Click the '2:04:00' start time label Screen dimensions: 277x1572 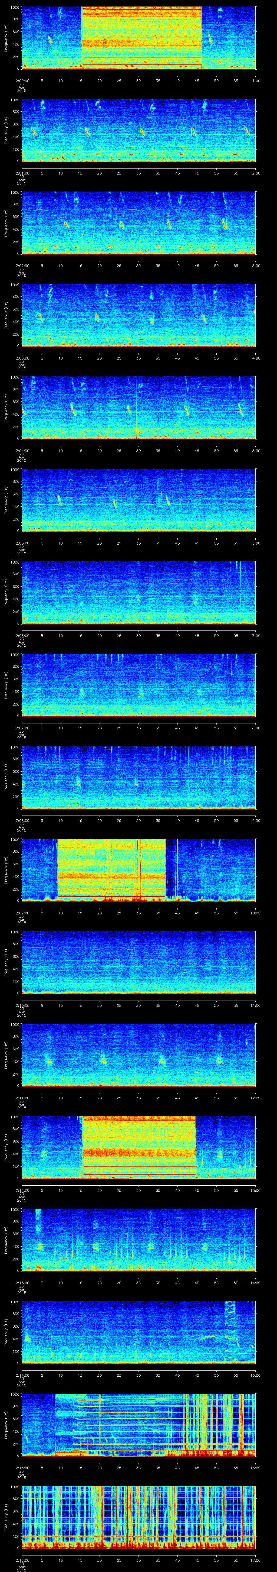(22, 450)
